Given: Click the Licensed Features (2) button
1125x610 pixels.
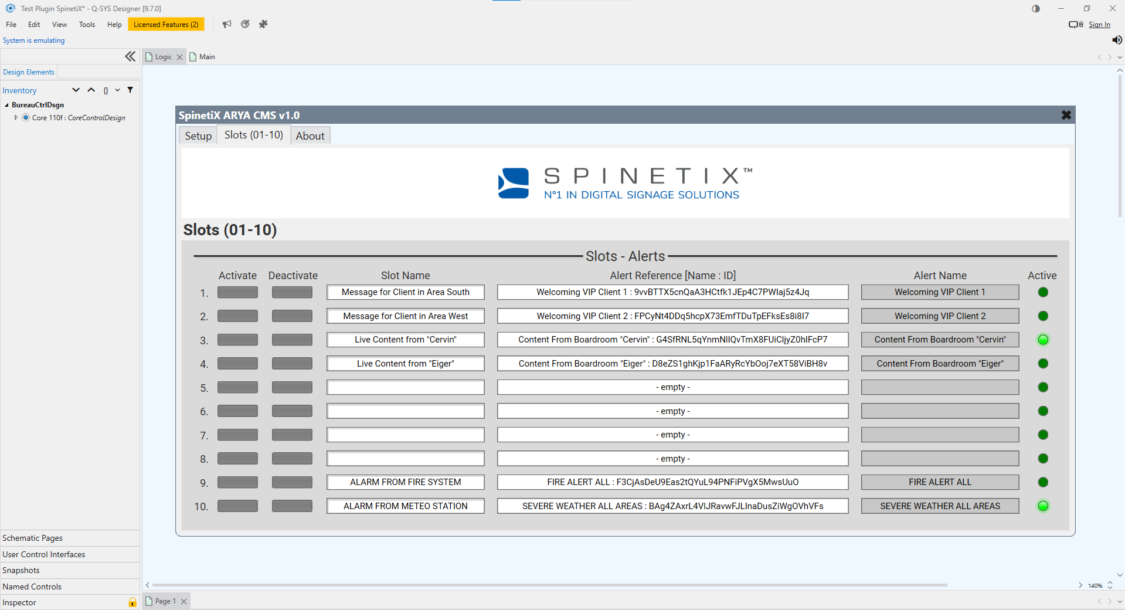Looking at the screenshot, I should [166, 25].
